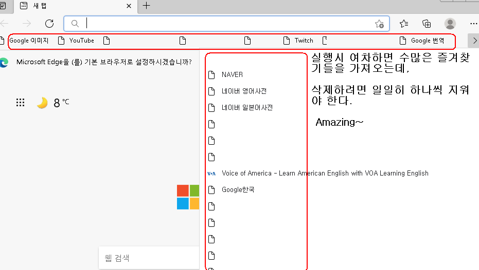Click the weather moon icon

coord(42,103)
